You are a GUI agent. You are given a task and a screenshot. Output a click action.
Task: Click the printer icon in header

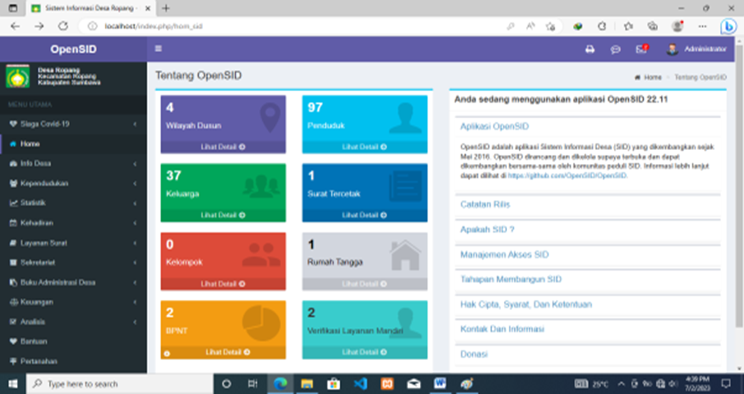tap(590, 49)
